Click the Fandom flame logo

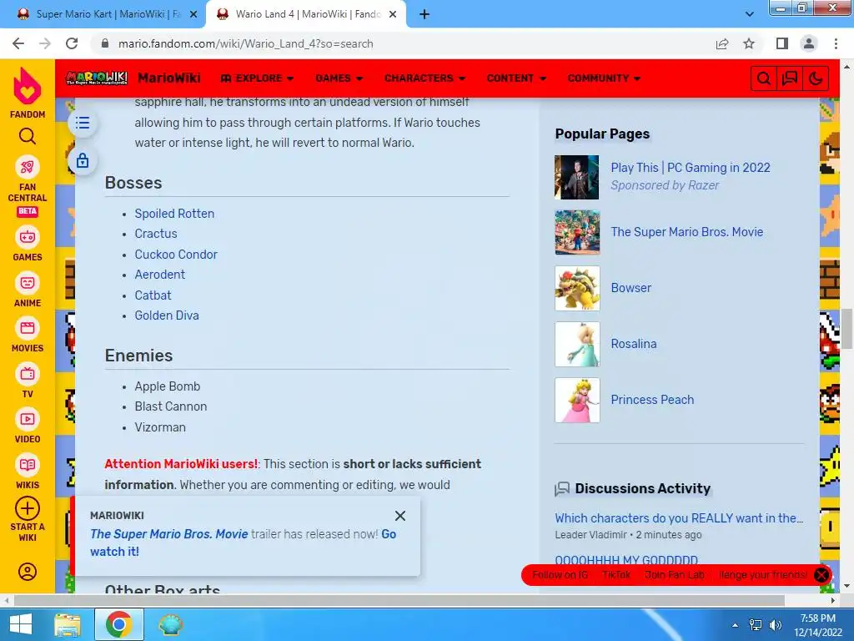coord(28,86)
